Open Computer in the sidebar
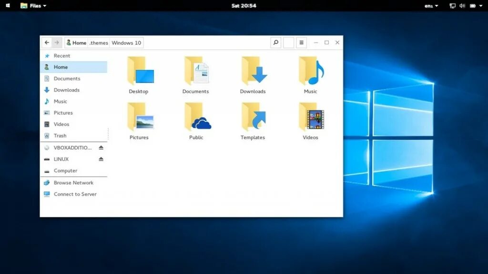This screenshot has height=274, width=488. point(74,171)
